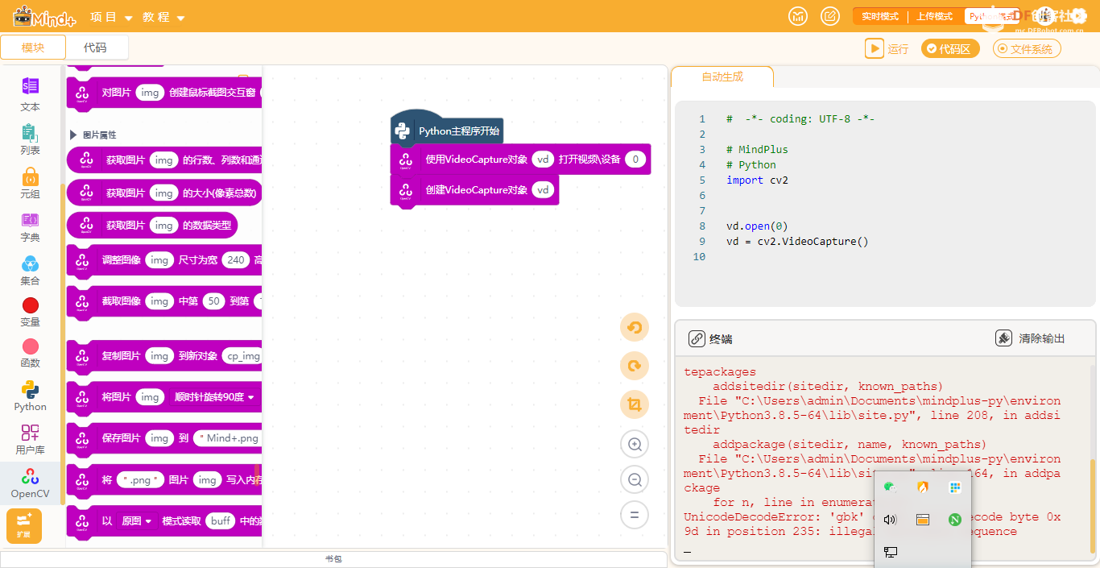Image resolution: width=1100 pixels, height=568 pixels.
Task: Click the crop screenshot workspace icon
Action: (635, 404)
